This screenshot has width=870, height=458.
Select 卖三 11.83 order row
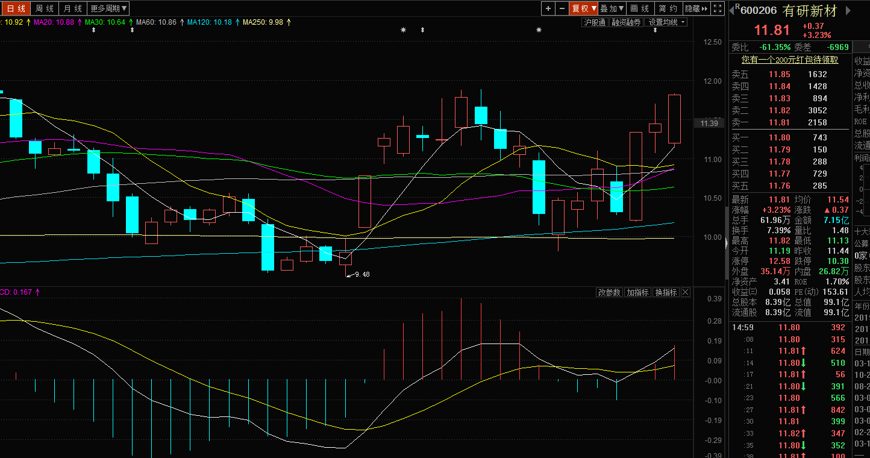coord(789,98)
